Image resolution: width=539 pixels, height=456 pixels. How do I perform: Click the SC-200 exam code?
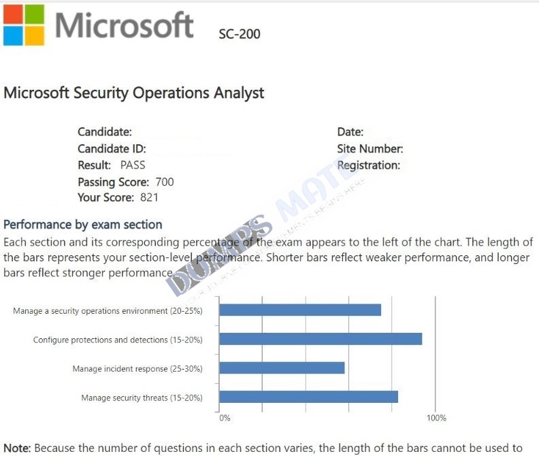[240, 34]
